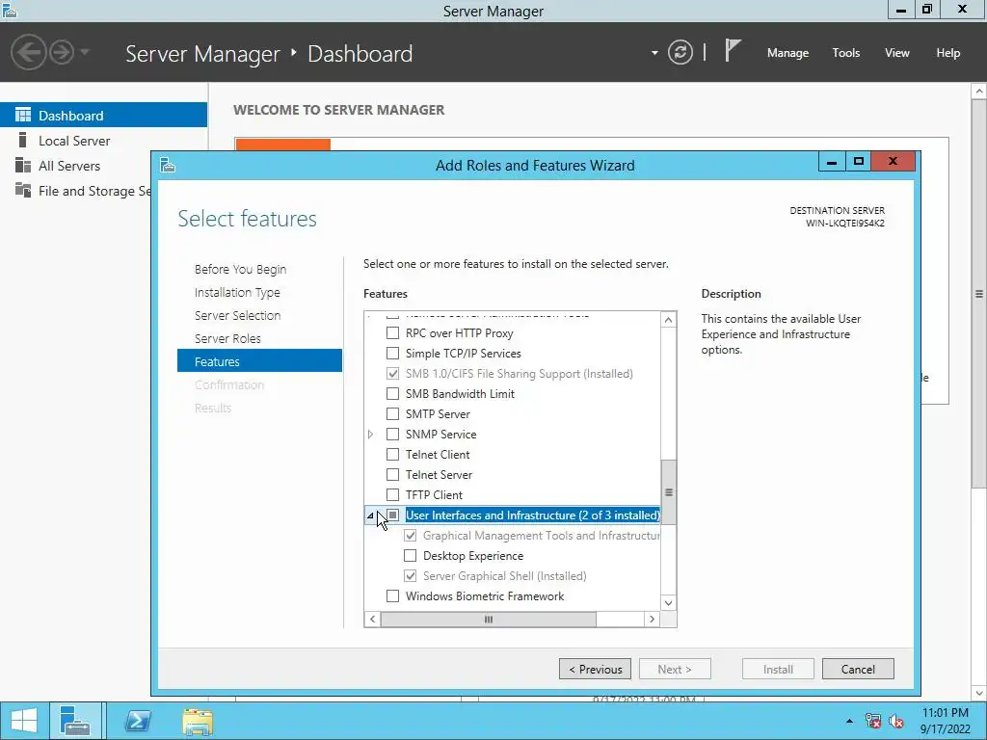Open the Tools menu
This screenshot has width=987, height=740.
tap(845, 53)
